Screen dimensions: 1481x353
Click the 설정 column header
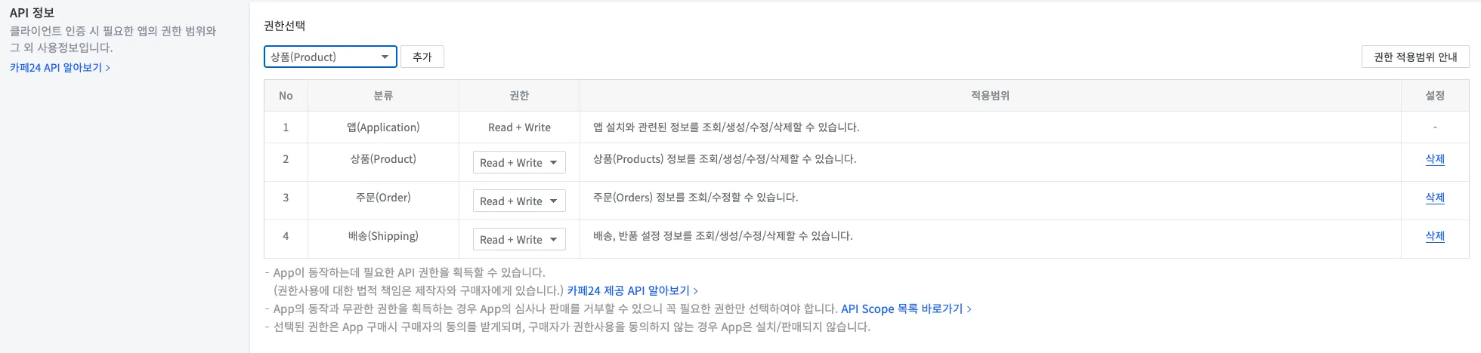1434,96
